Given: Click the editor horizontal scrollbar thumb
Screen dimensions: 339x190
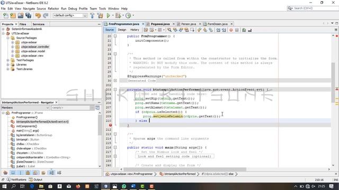Looking at the screenshot, I should tap(185, 169).
